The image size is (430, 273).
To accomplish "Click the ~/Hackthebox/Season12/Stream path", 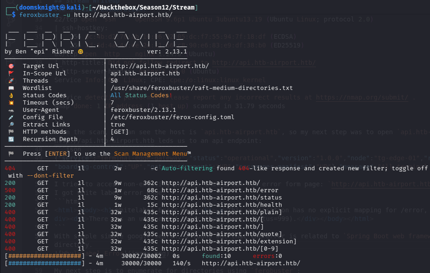I will coord(143,7).
